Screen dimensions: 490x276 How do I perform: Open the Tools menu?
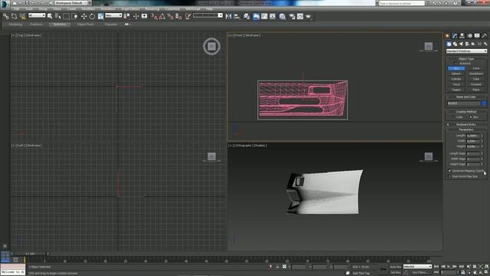pyautogui.click(x=29, y=9)
